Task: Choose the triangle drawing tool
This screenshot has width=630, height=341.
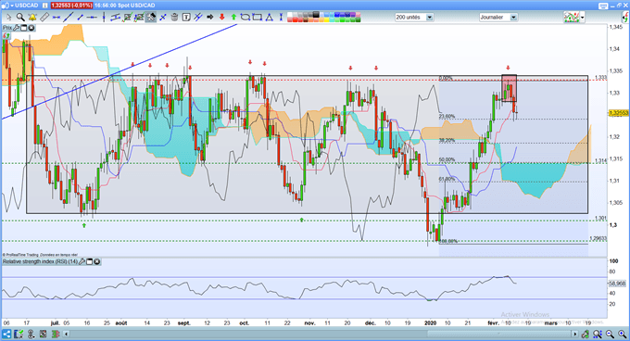Action: pos(269,18)
